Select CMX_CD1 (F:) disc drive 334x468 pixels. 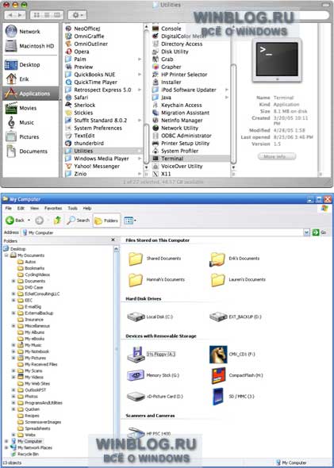click(232, 355)
